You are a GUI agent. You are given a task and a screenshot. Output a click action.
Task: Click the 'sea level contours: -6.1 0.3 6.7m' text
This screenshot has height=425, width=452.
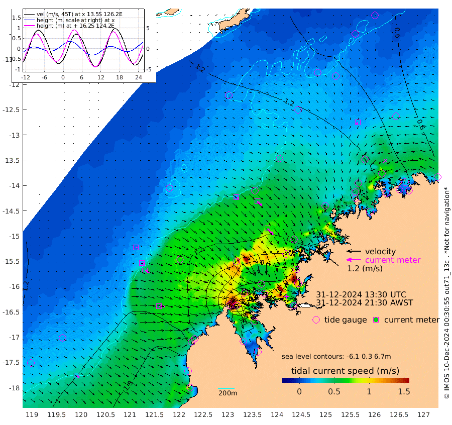tap(336, 356)
